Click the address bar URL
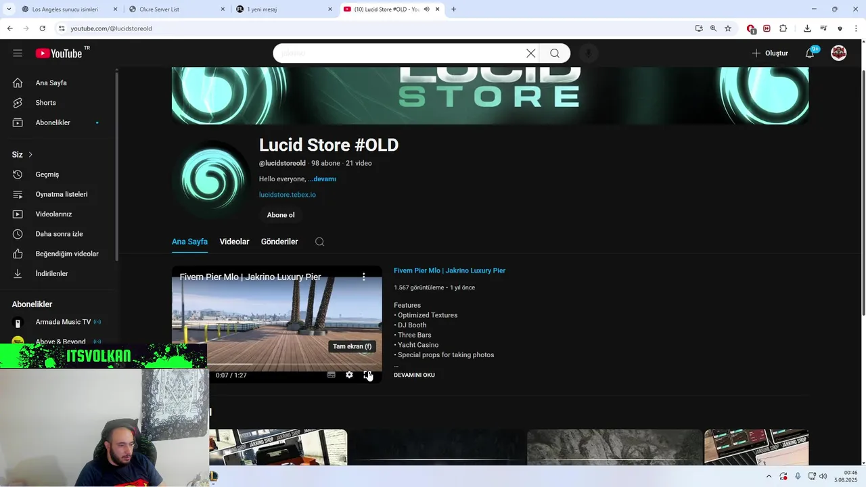The width and height of the screenshot is (866, 487). point(111,28)
